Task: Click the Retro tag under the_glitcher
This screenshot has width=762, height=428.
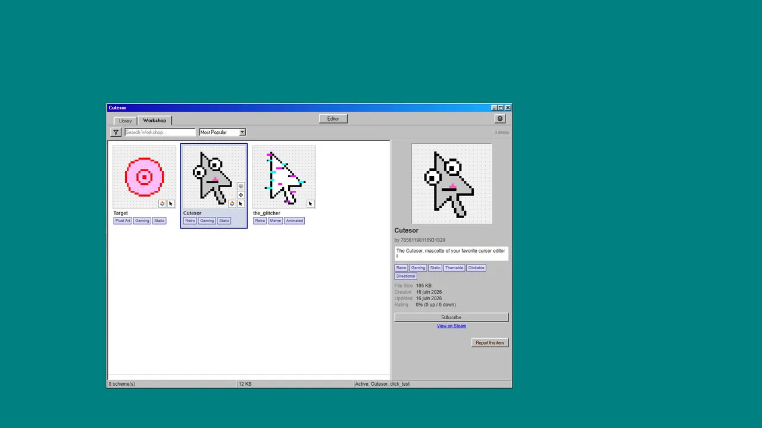Action: [x=260, y=221]
